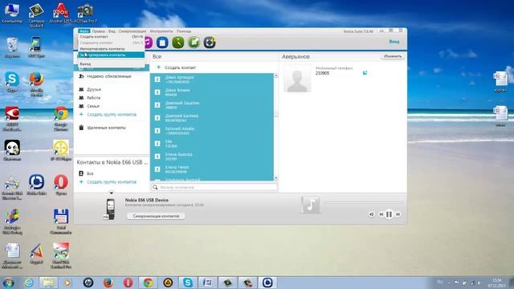Click the search magnifier icon in filter box
The width and height of the screenshot is (514, 289).
(x=155, y=187)
